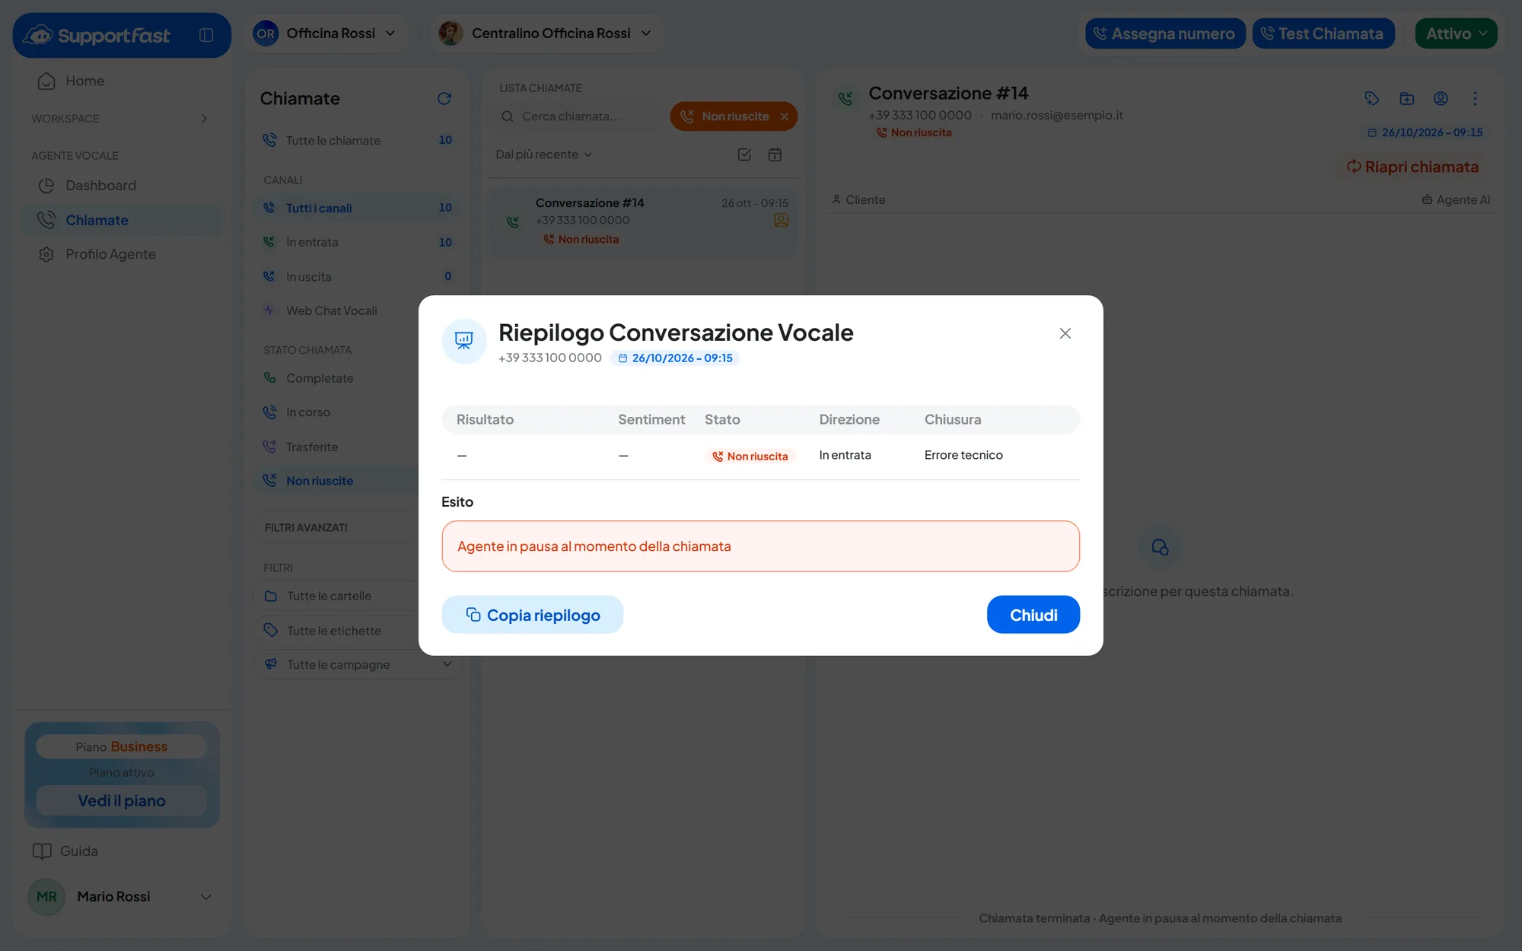Filter by In uscita channel
The height and width of the screenshot is (951, 1522).
(x=358, y=276)
